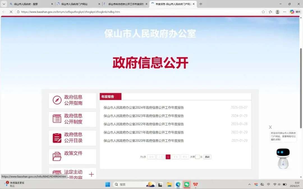Viewport: 303px width, 189px height.
Task: Click the compass icon beside 政府信息公开指南
Action: [x=57, y=100]
